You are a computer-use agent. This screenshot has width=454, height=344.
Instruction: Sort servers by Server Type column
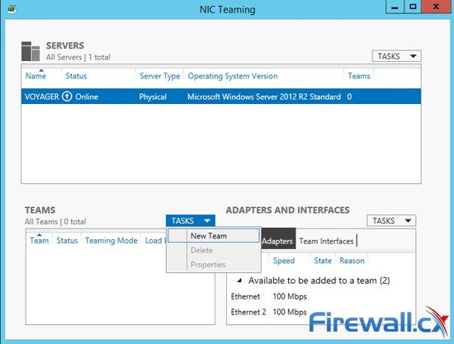(x=160, y=76)
